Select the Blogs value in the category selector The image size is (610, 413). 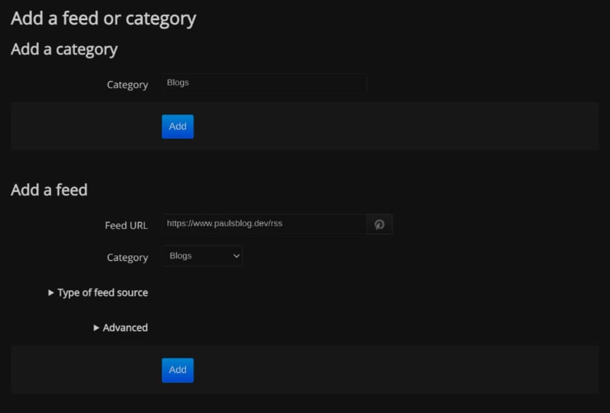195,256
